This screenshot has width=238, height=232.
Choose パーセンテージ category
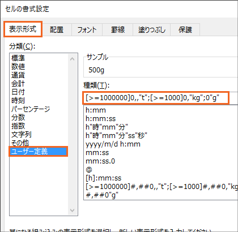(x=31, y=109)
